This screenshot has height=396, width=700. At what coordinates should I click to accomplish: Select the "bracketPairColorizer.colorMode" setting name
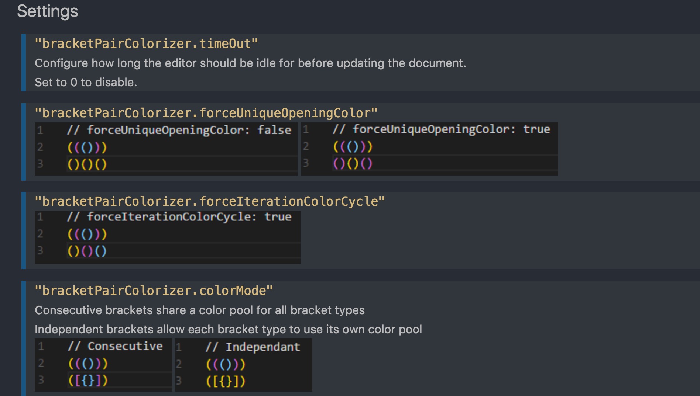(x=154, y=291)
